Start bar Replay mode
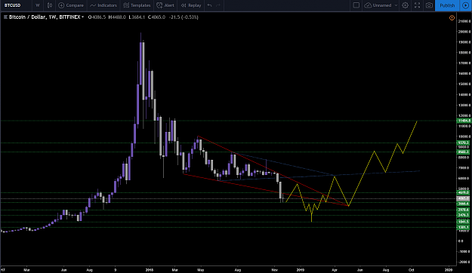The height and width of the screenshot is (273, 472). [x=191, y=5]
